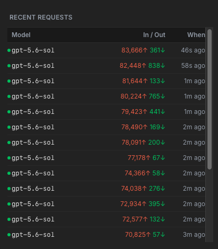Click the 57 output token count
218x249 pixels.
pos(159,235)
